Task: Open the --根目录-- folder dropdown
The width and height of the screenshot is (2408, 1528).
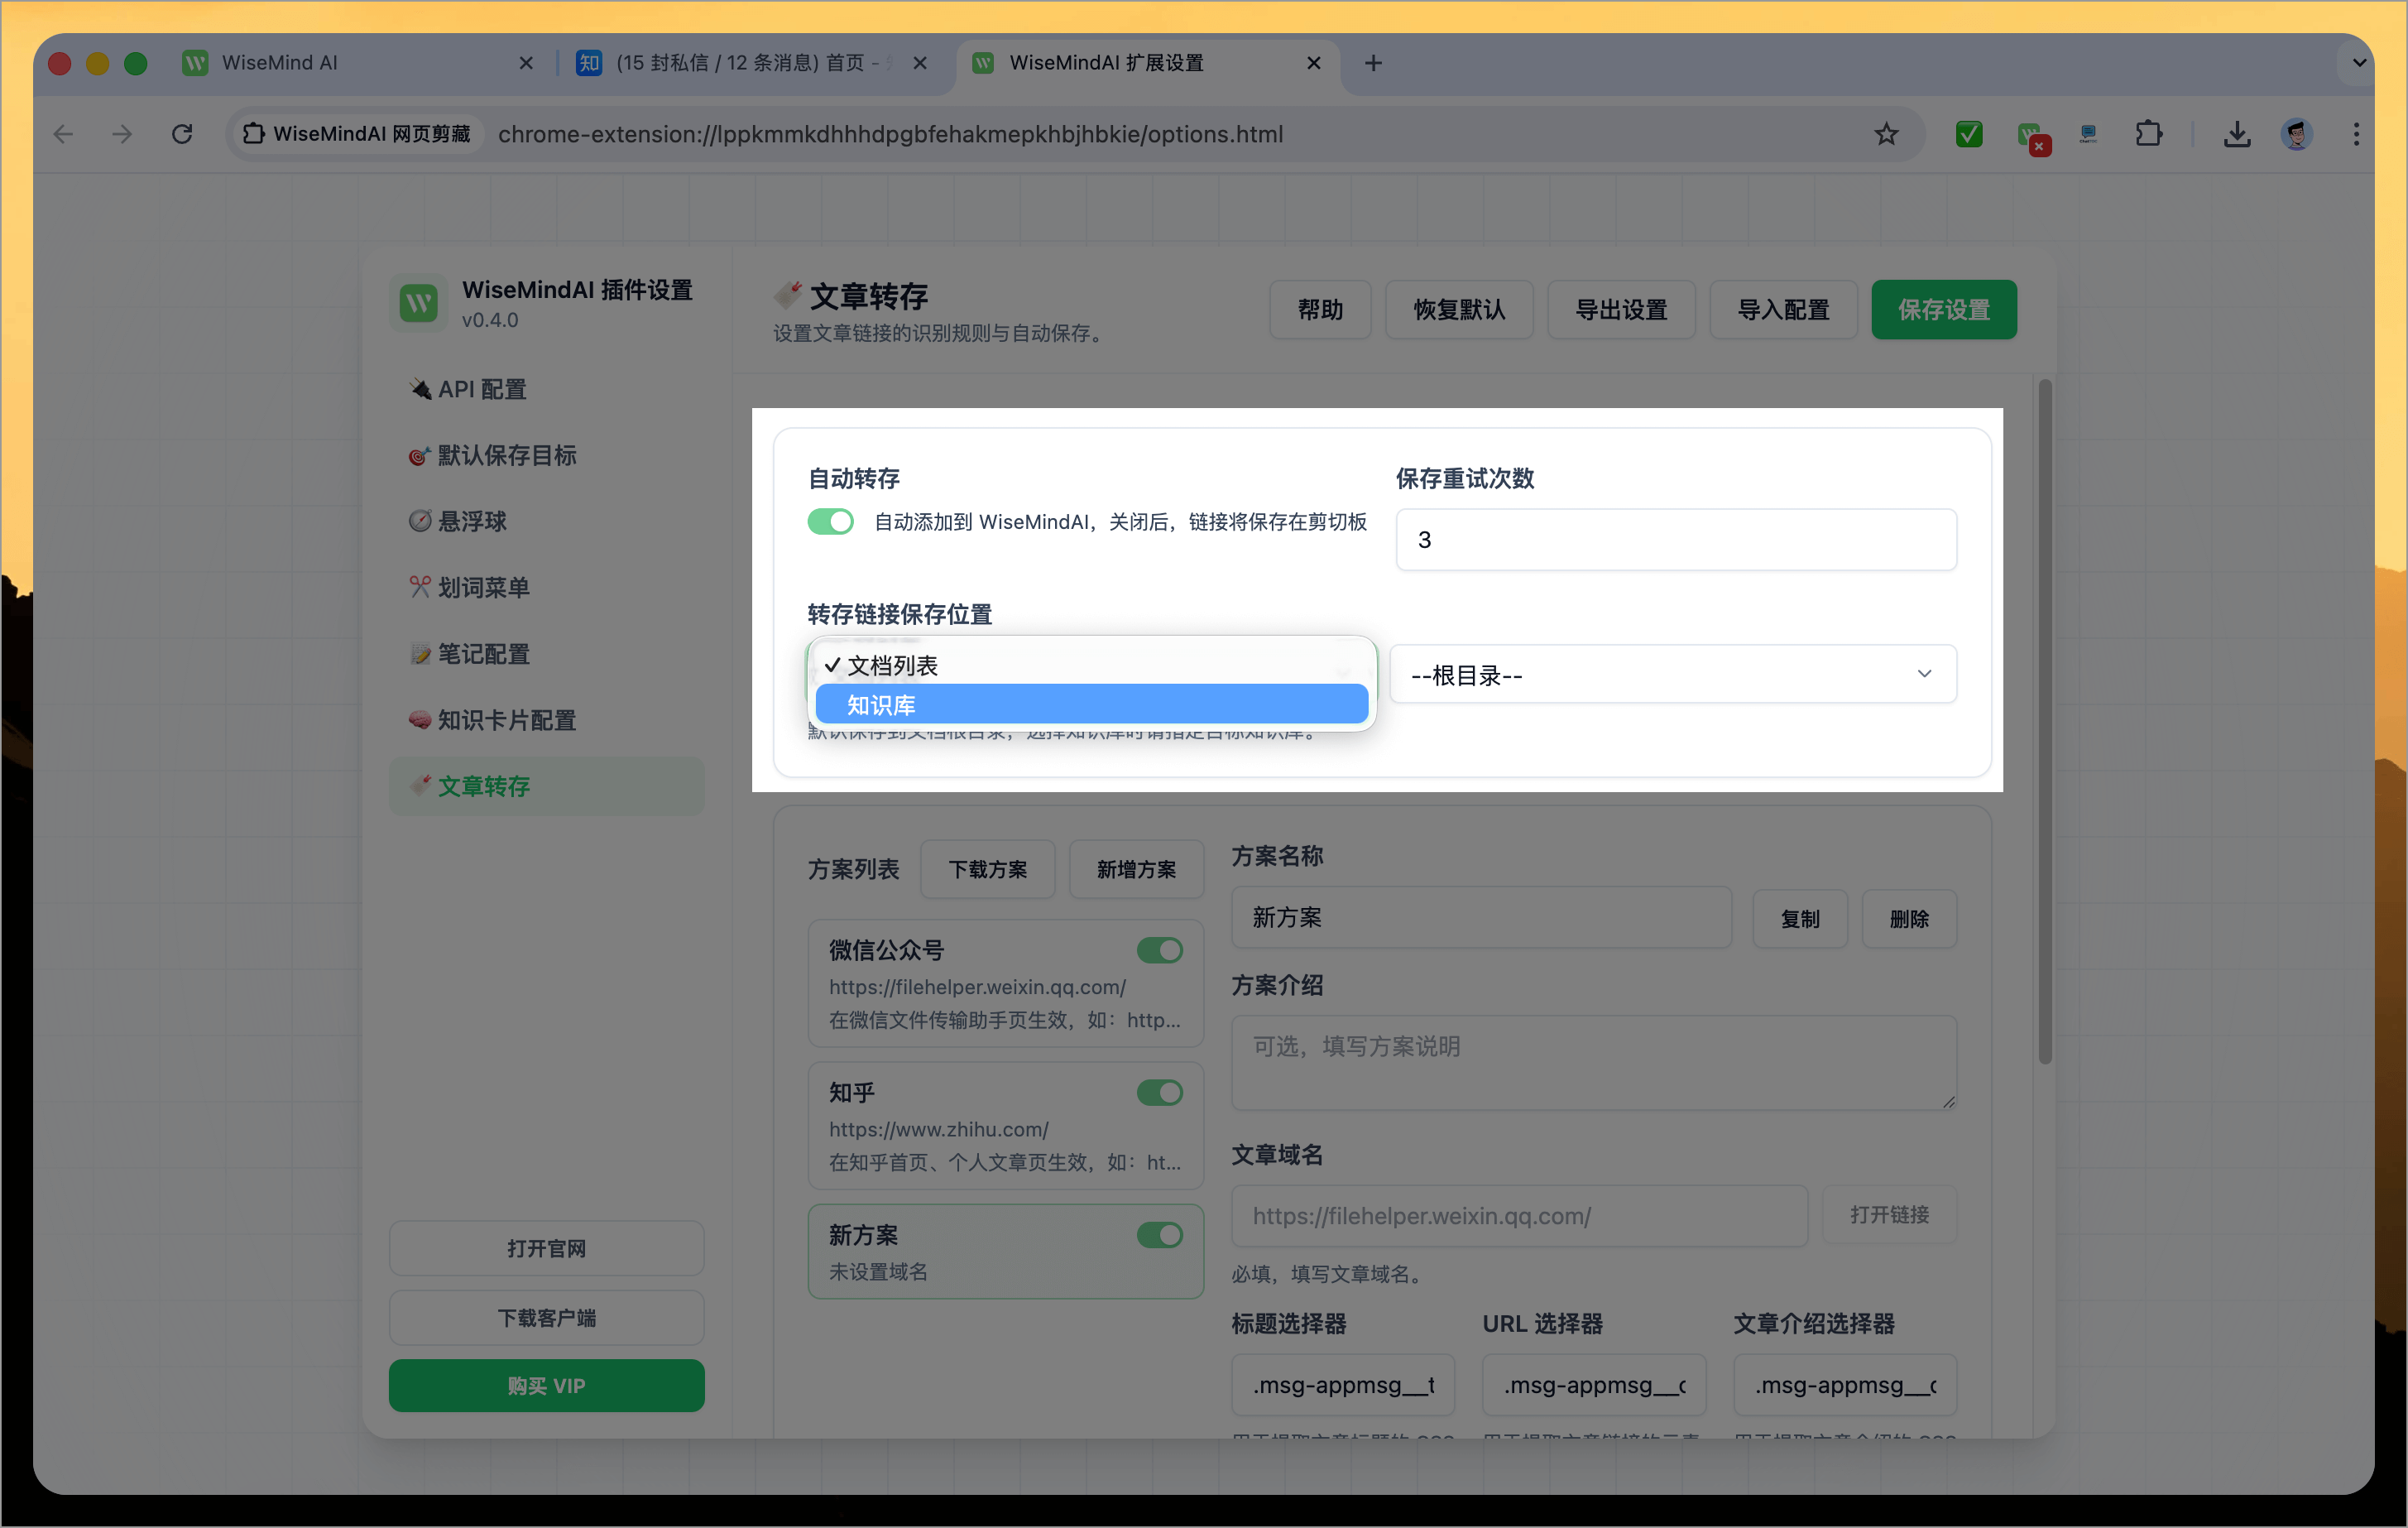Action: pyautogui.click(x=1672, y=674)
